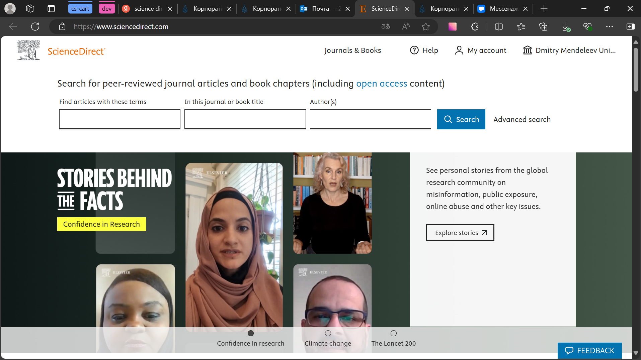Viewport: 641px width, 360px height.
Task: Open the Extensions puzzle icon
Action: click(x=475, y=26)
